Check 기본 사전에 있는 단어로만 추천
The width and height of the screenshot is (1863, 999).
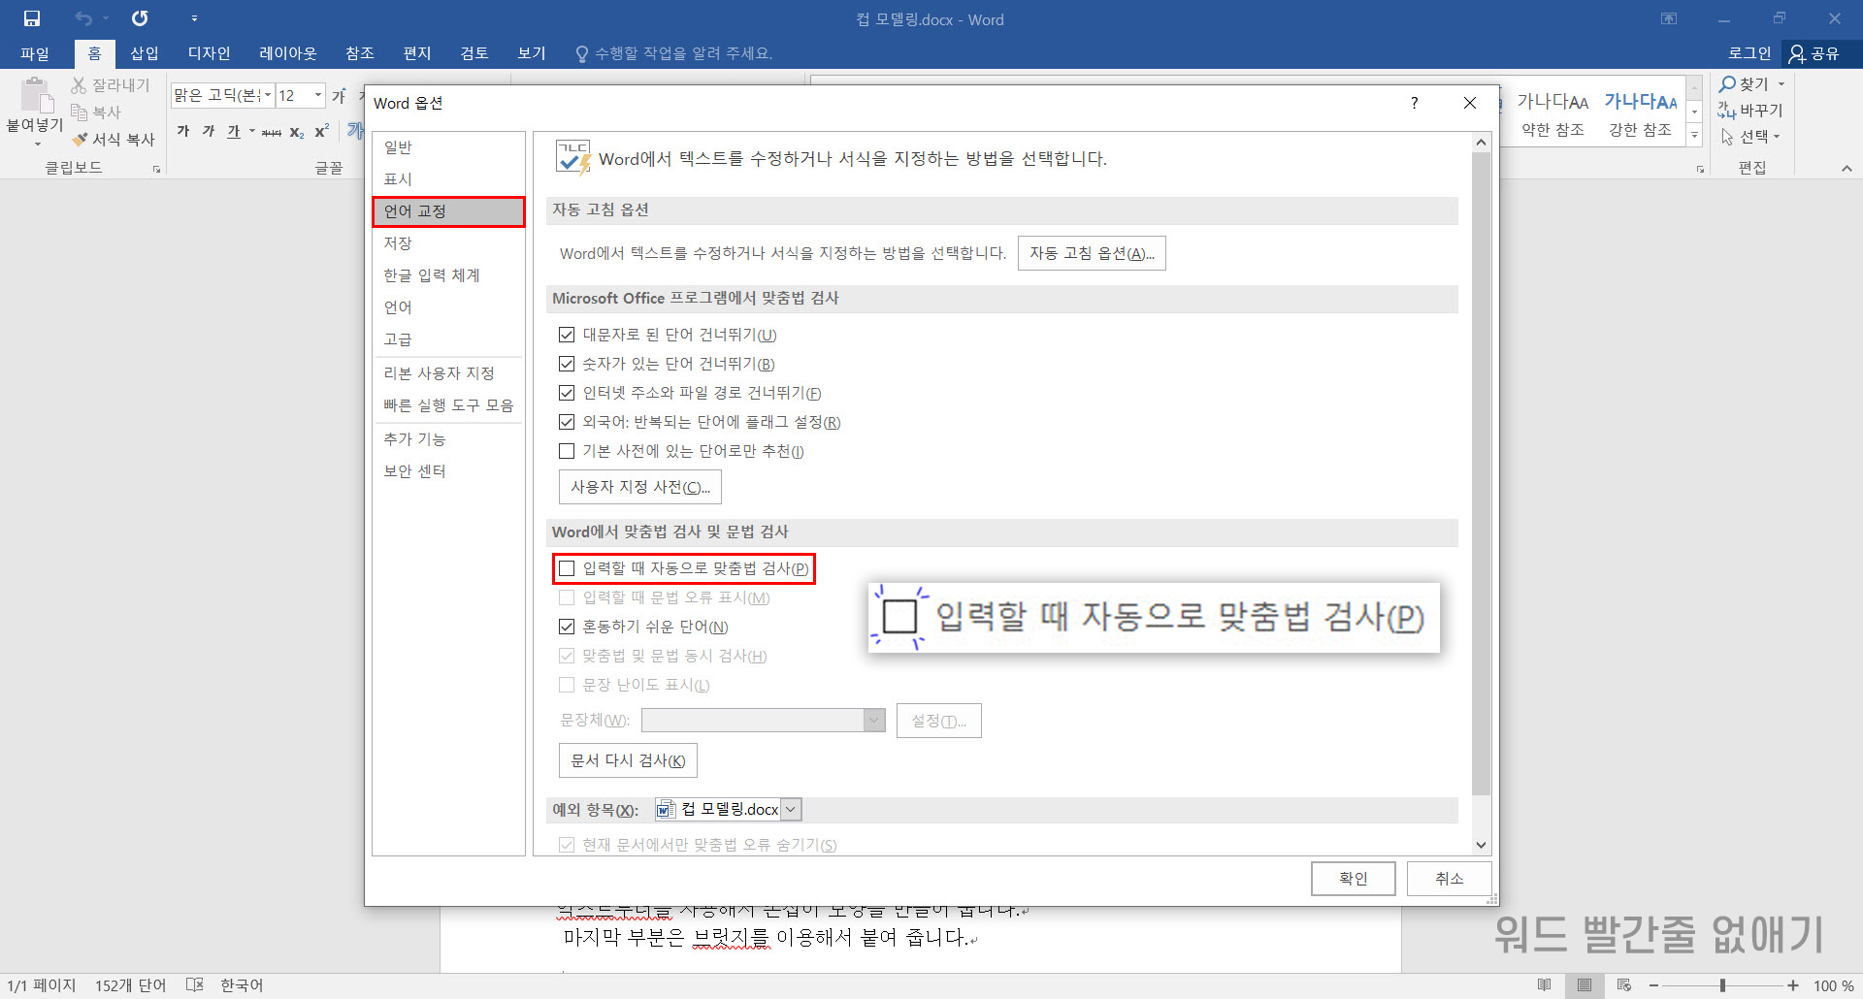pyautogui.click(x=567, y=451)
